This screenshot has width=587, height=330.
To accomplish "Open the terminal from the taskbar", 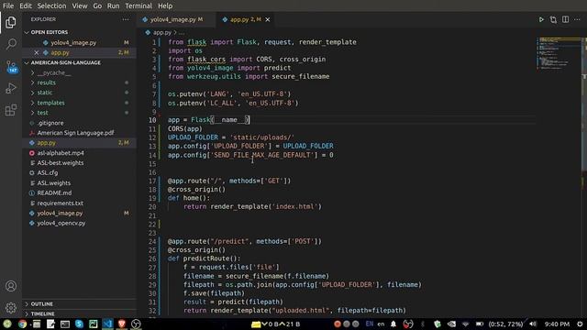I will point(65,324).
